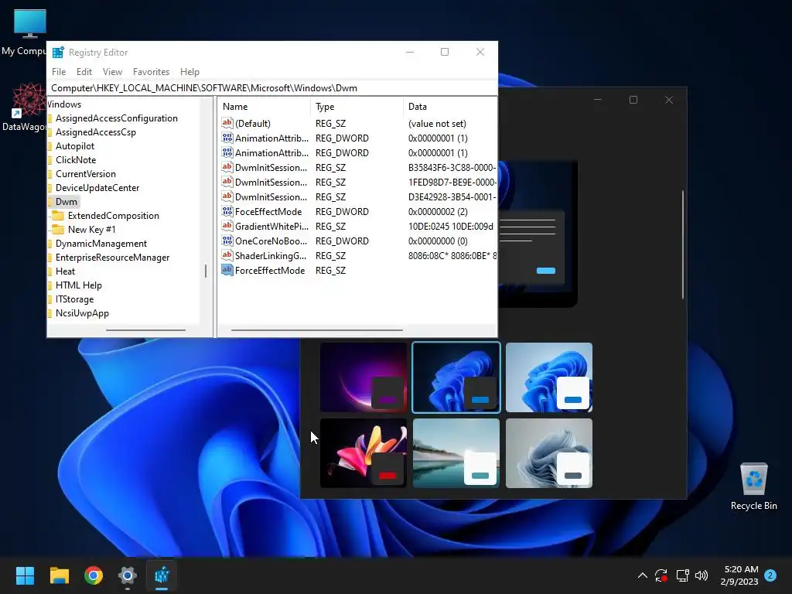The width and height of the screenshot is (792, 594).
Task: Select the Heat registry key
Action: (x=65, y=271)
